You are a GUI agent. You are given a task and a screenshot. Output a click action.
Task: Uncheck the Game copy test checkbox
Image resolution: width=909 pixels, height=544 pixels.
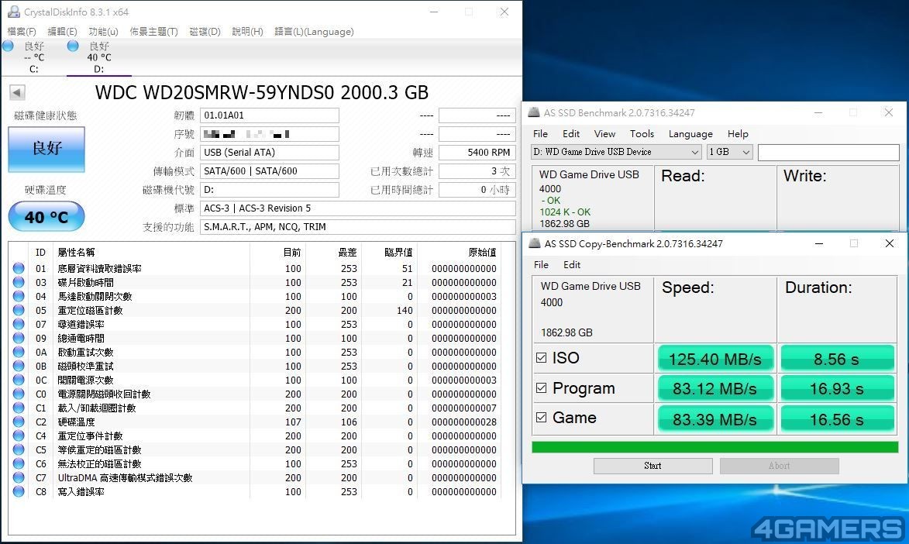pyautogui.click(x=542, y=418)
